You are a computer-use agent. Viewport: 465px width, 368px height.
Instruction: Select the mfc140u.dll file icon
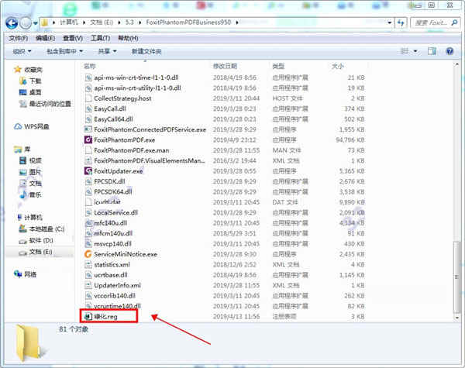(x=88, y=222)
